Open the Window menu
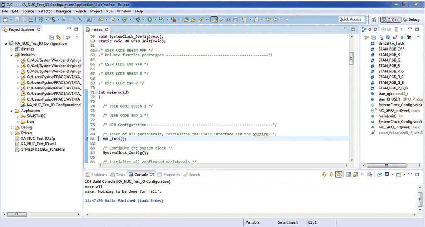 coord(124,11)
